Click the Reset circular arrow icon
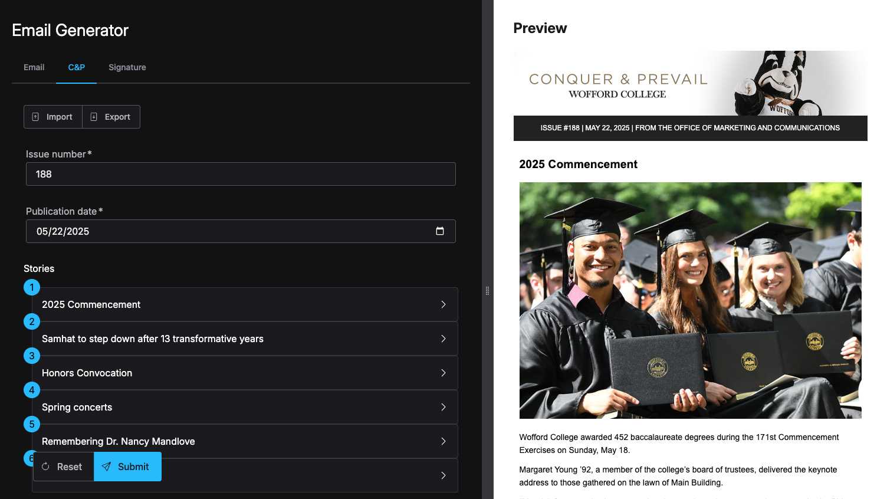 pyautogui.click(x=45, y=467)
